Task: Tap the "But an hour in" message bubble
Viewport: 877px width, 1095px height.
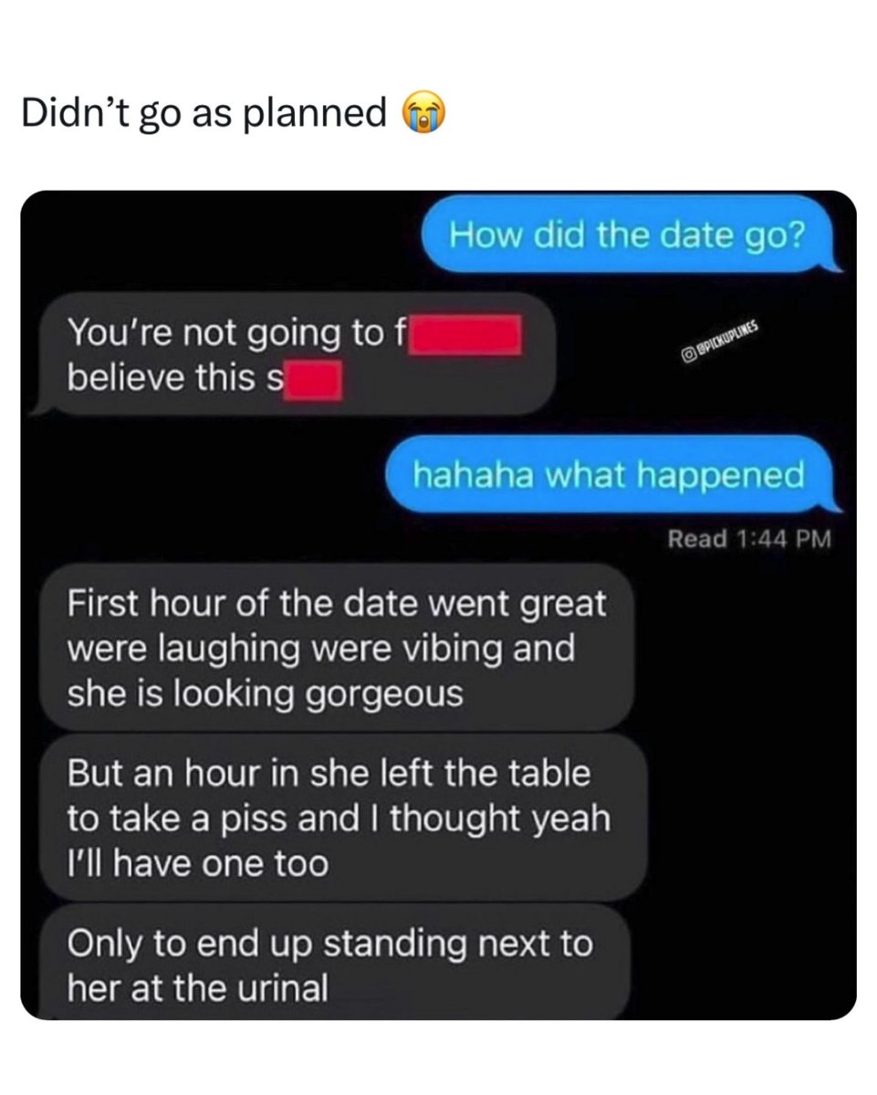Action: click(x=343, y=818)
